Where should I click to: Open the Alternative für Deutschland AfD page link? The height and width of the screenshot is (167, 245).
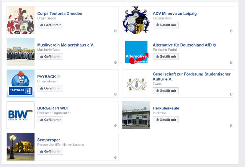(182, 45)
